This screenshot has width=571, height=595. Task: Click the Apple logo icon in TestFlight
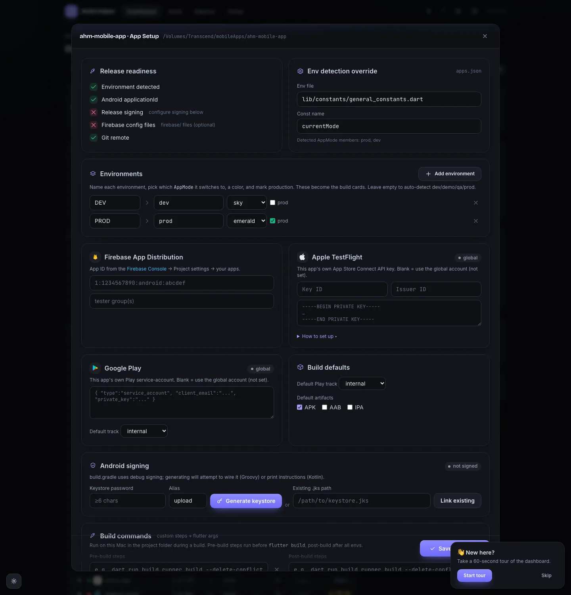302,257
